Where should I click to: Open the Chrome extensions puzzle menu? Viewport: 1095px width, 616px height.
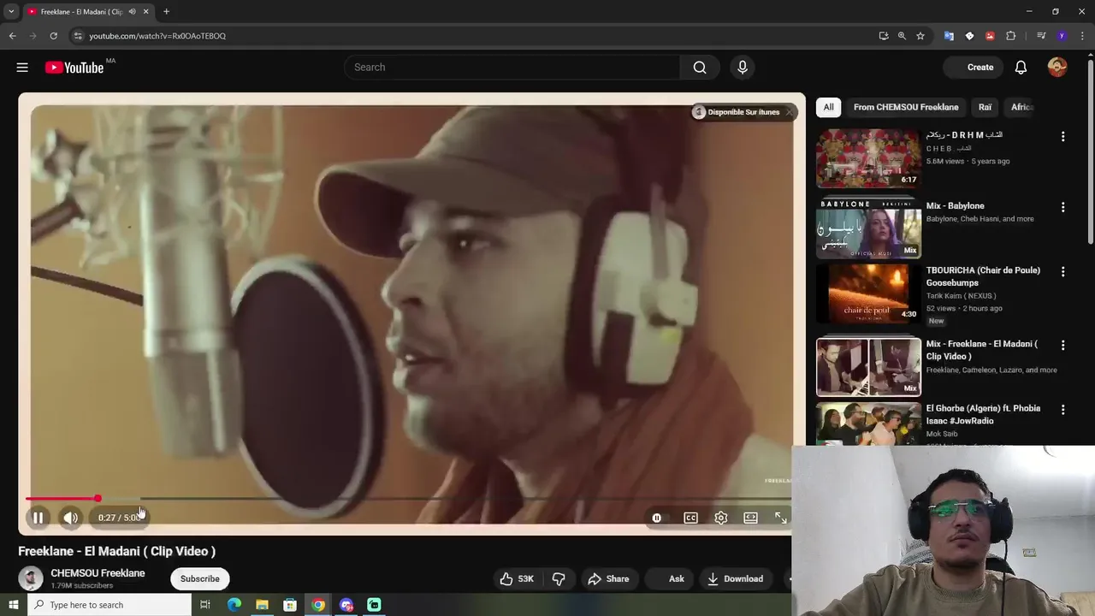coord(1010,36)
